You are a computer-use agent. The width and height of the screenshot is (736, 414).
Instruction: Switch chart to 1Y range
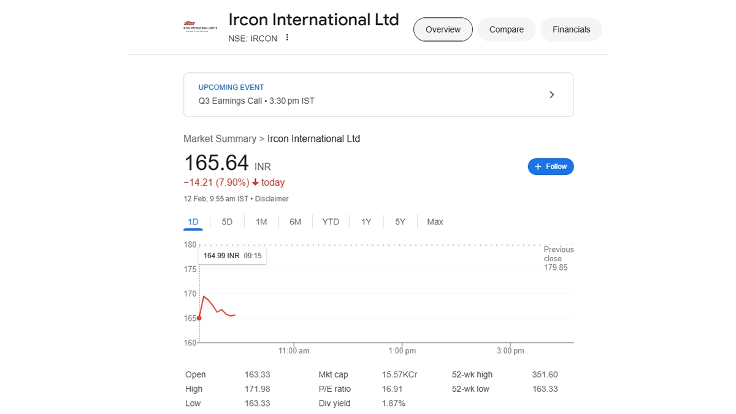click(366, 221)
